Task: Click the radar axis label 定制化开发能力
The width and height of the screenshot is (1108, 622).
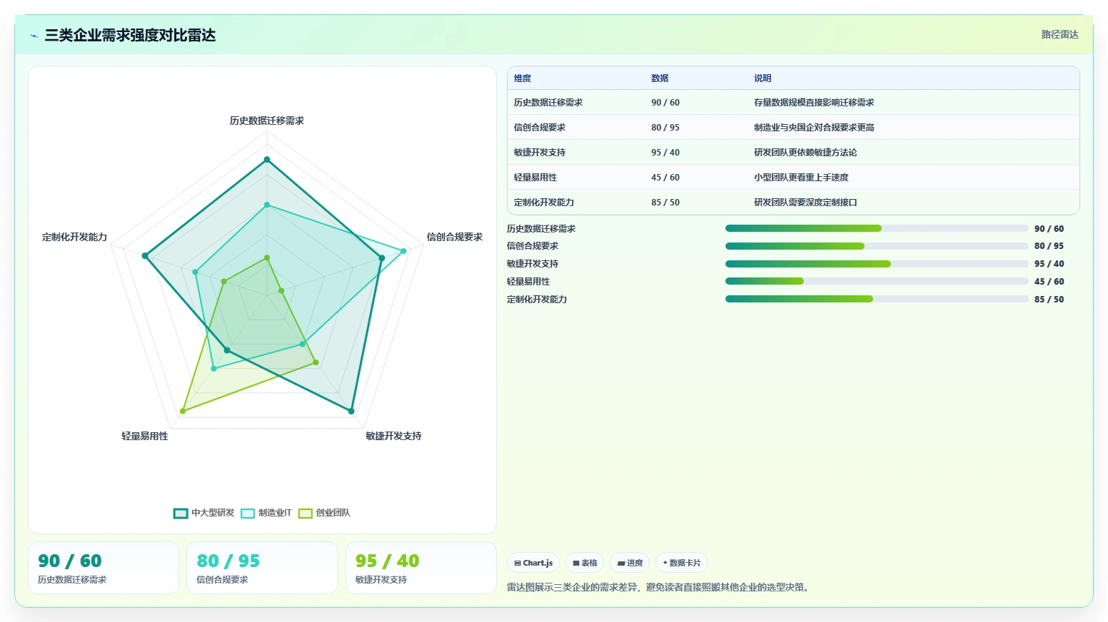Action: 74,237
